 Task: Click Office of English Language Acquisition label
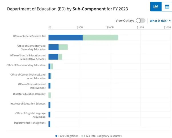(31, 115)
